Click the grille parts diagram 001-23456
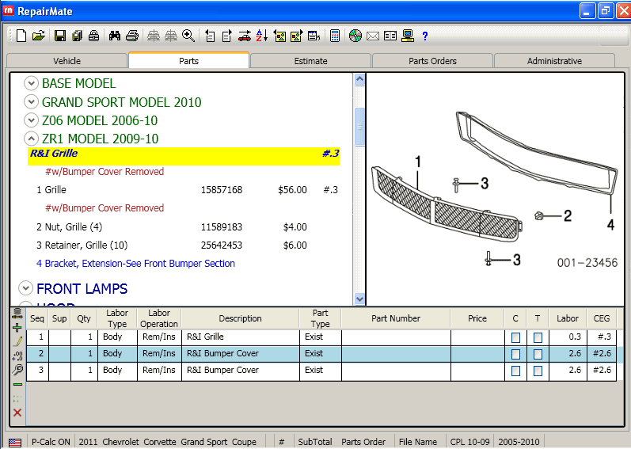The image size is (631, 449). point(495,189)
